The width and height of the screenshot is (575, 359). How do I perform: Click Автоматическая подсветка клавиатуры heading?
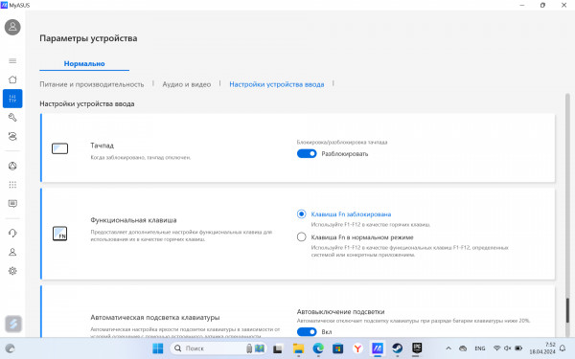coord(155,317)
